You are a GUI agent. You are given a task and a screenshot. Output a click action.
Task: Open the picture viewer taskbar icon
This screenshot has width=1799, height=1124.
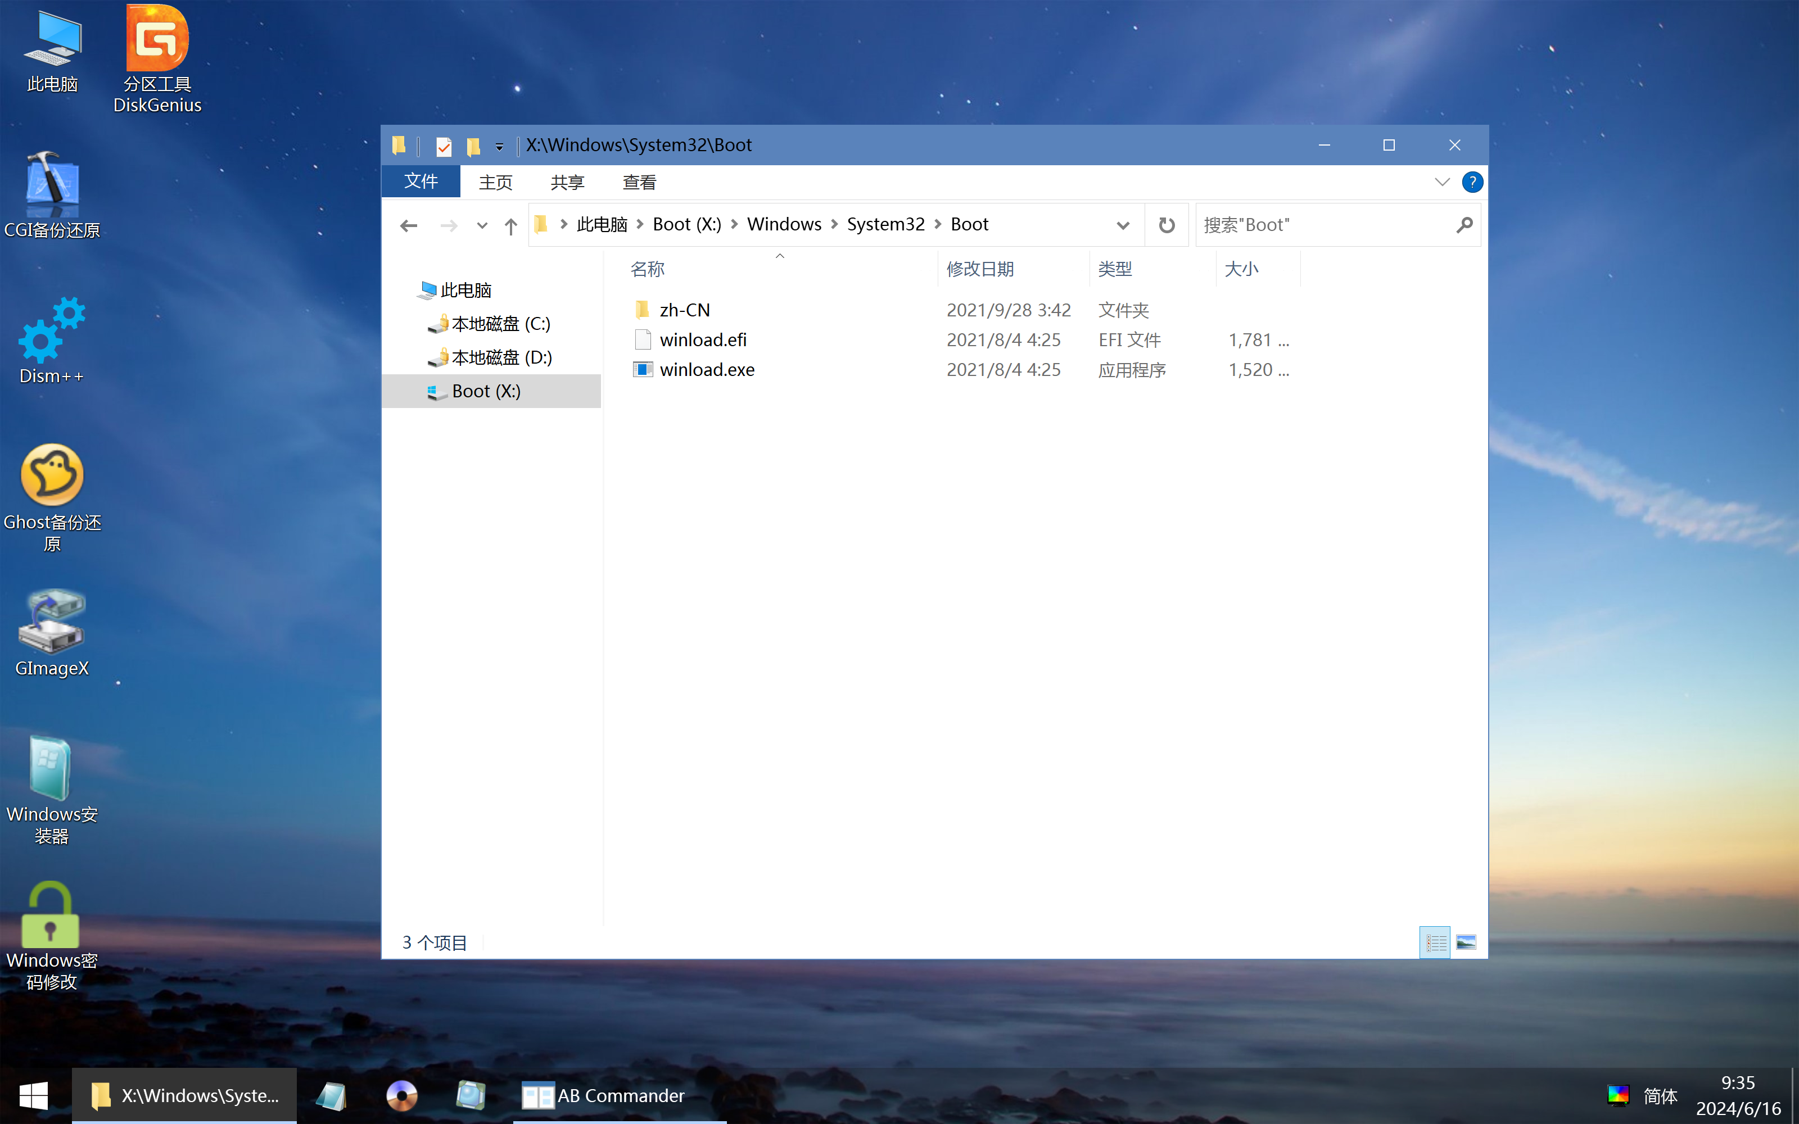pyautogui.click(x=471, y=1096)
